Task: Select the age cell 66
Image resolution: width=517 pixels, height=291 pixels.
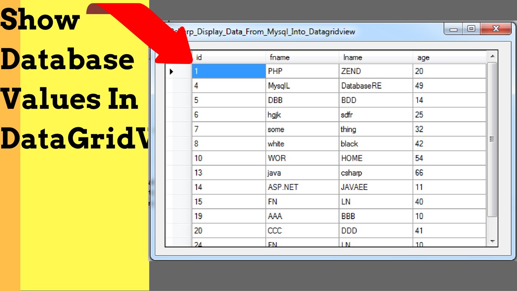Action: pyautogui.click(x=450, y=173)
